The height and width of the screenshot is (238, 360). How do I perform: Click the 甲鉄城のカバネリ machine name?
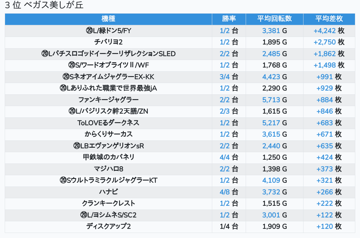tap(108, 158)
